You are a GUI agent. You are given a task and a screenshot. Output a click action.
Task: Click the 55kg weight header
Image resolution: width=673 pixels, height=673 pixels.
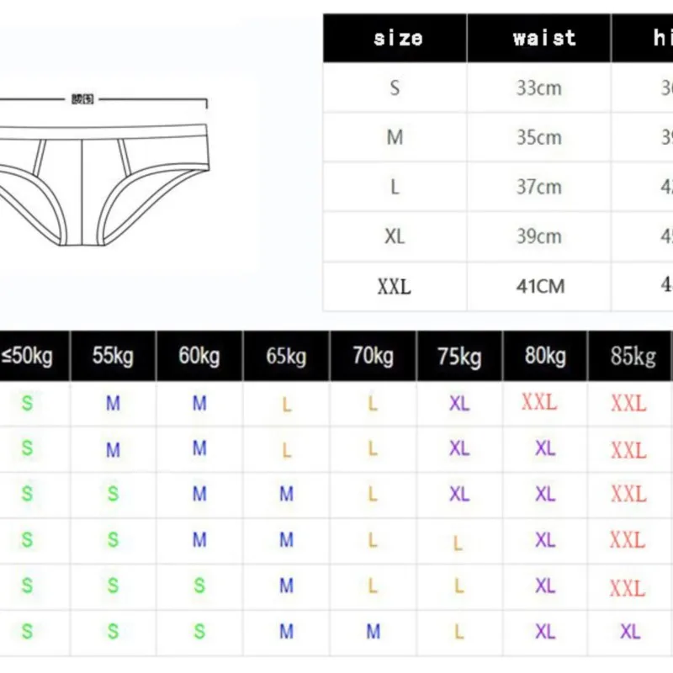coord(114,356)
